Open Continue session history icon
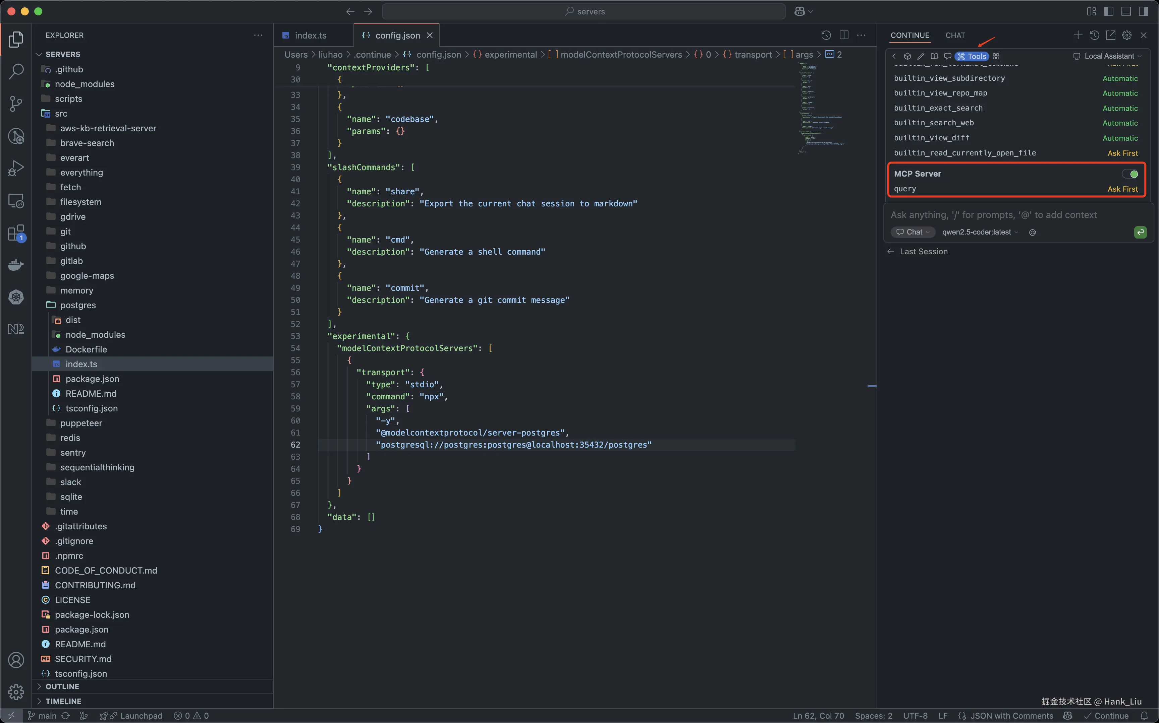This screenshot has width=1159, height=723. pyautogui.click(x=1094, y=36)
